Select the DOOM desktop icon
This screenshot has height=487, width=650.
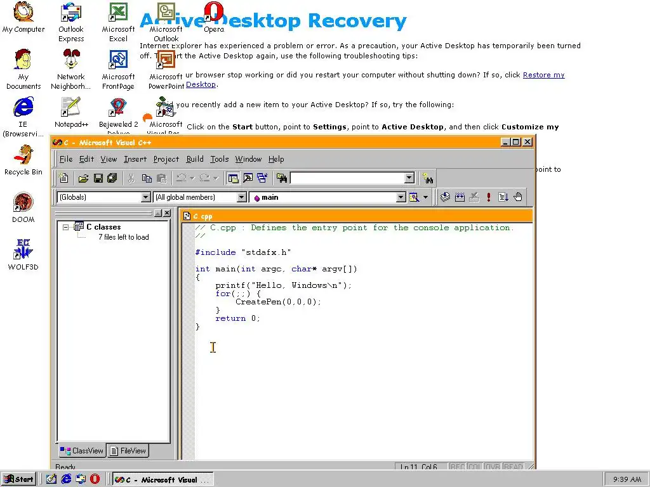[x=23, y=207]
